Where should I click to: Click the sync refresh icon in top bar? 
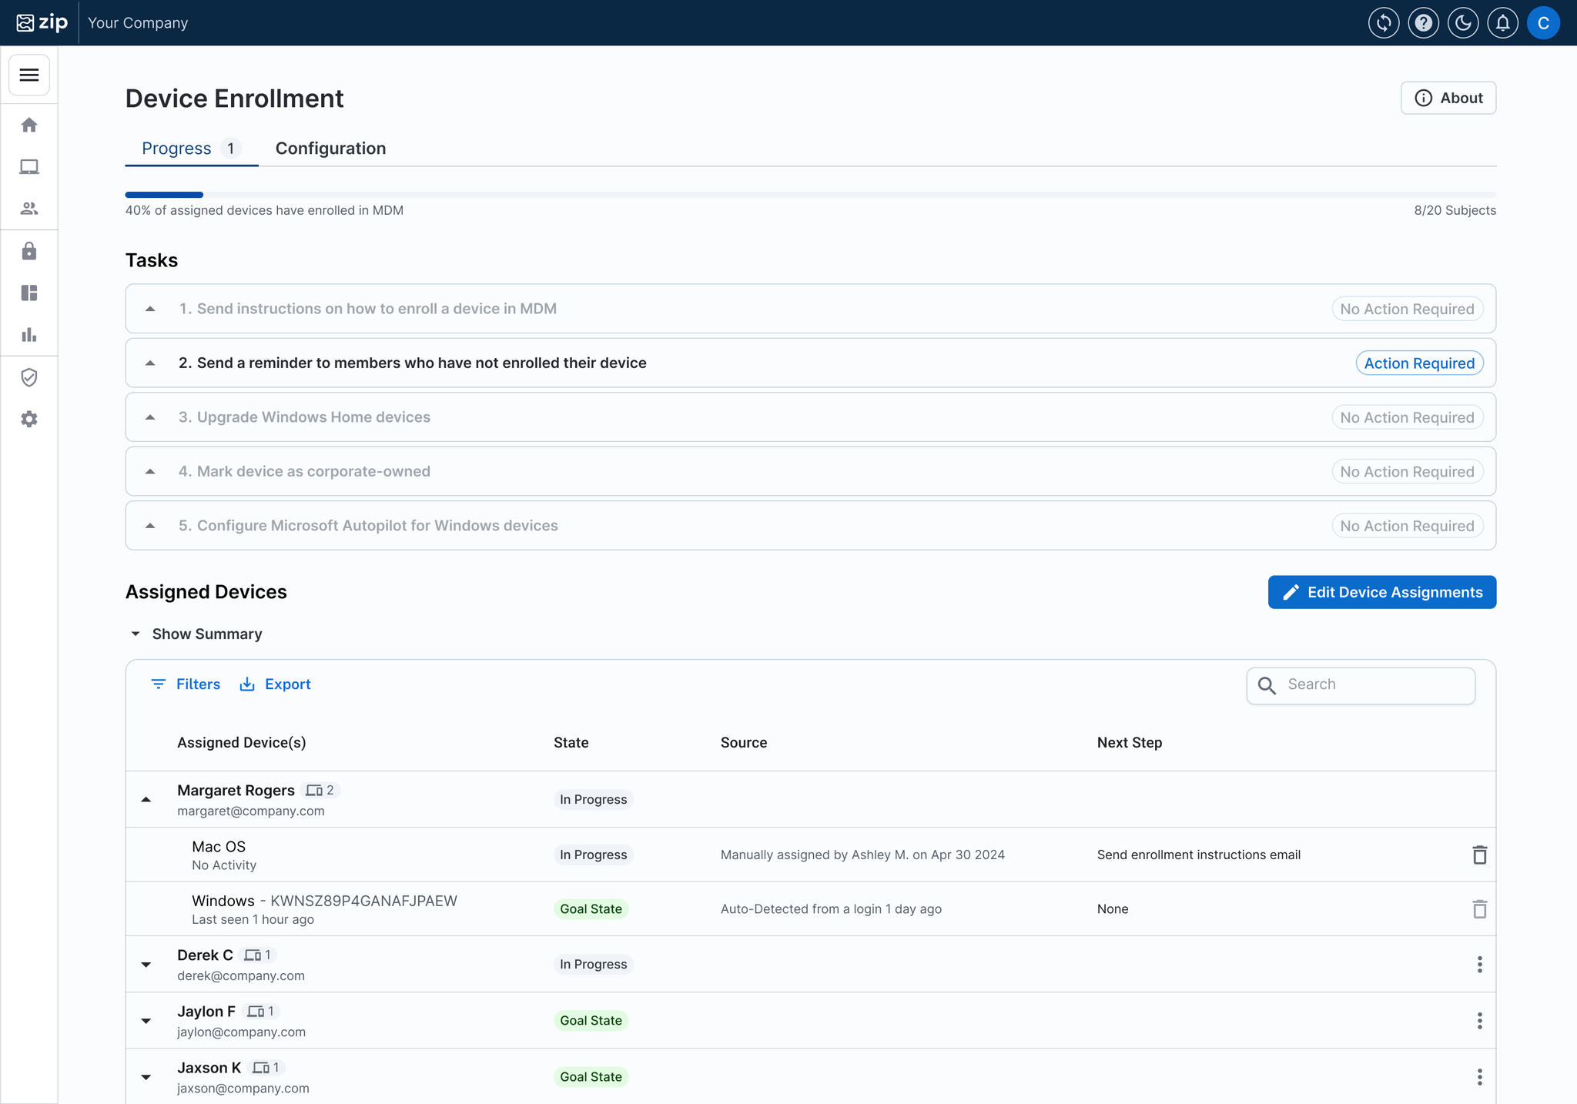point(1384,22)
